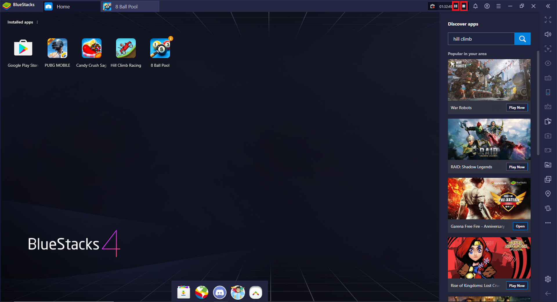Stop the screen recording
Image resolution: width=557 pixels, height=302 pixels.
[x=464, y=6]
